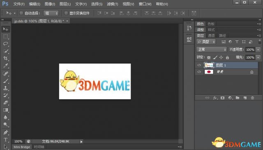The width and height of the screenshot is (263, 150).
Task: Open the status bar info arrow
Action: 81,142
